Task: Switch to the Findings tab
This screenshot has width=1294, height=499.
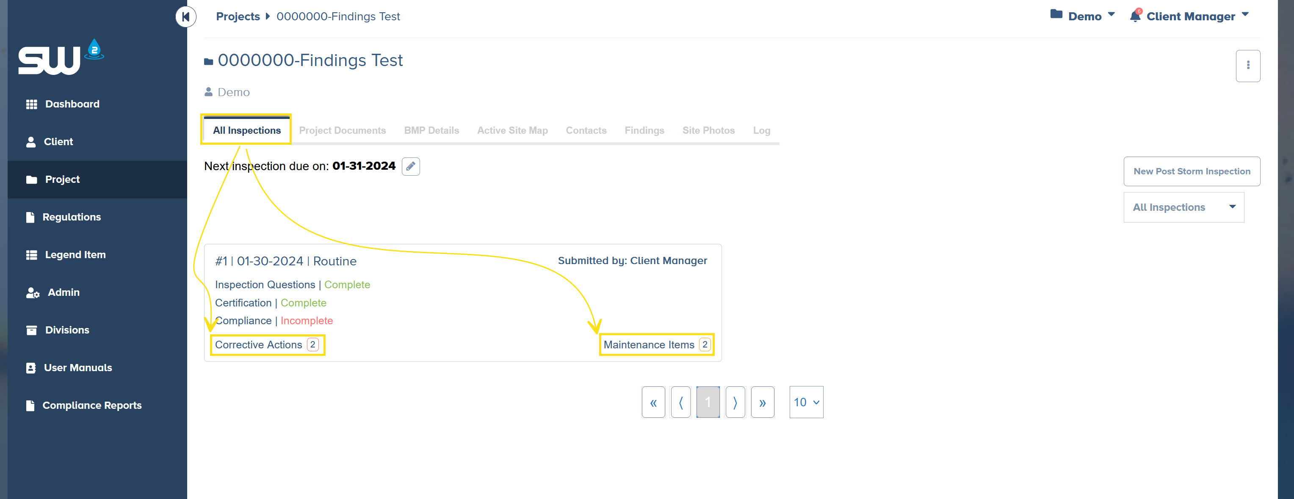Action: 644,130
